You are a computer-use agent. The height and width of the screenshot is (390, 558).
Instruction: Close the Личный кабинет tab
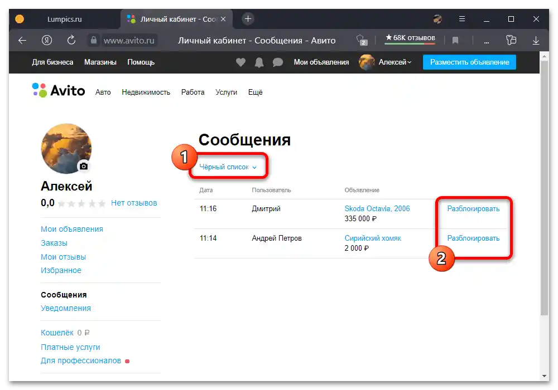223,19
